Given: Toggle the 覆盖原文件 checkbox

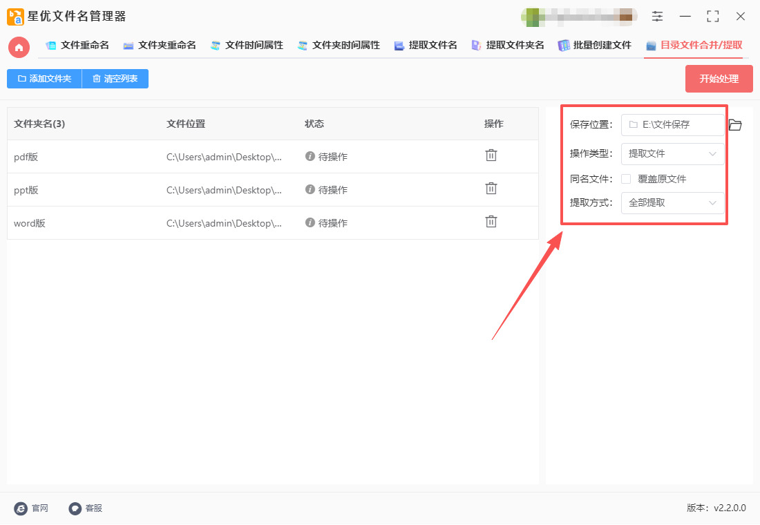Looking at the screenshot, I should [626, 179].
